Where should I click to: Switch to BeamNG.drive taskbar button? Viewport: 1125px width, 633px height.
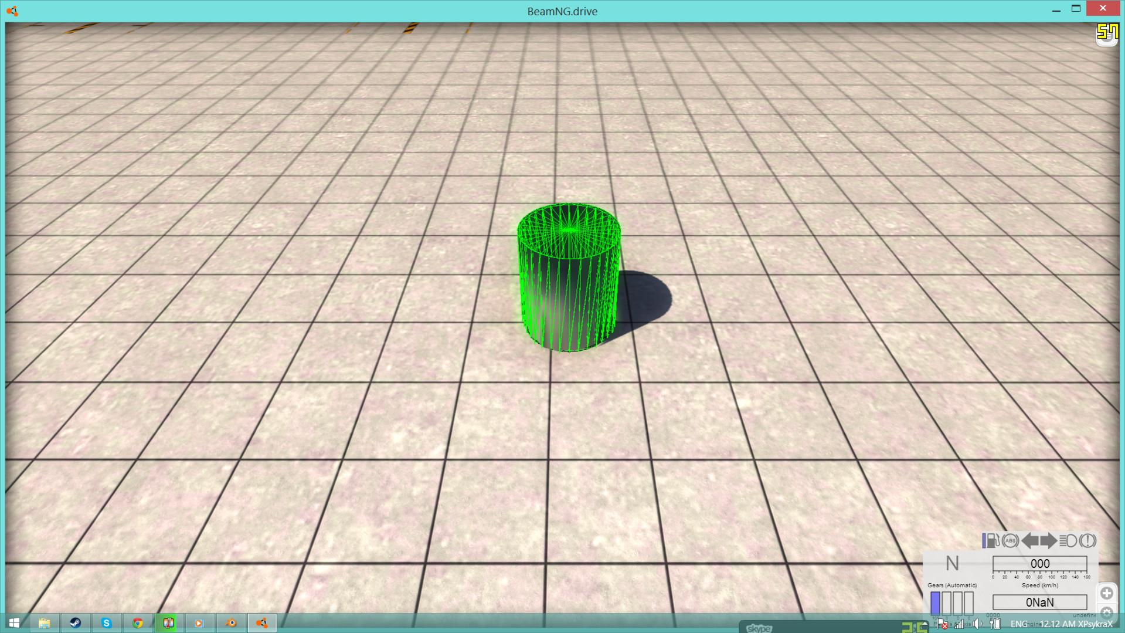(x=262, y=623)
